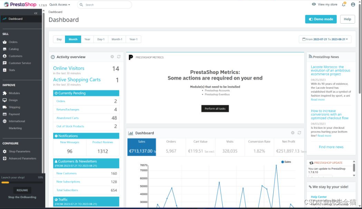Open Orders basket icon in sidebar
The image size is (362, 209).
pyautogui.click(x=5, y=42)
